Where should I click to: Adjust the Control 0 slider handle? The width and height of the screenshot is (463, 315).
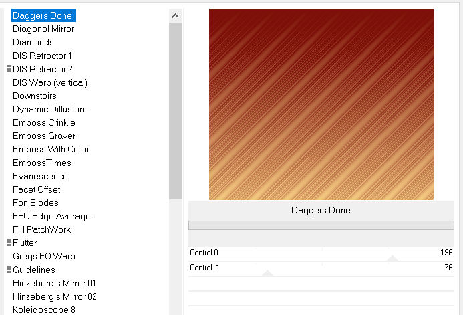(x=392, y=259)
